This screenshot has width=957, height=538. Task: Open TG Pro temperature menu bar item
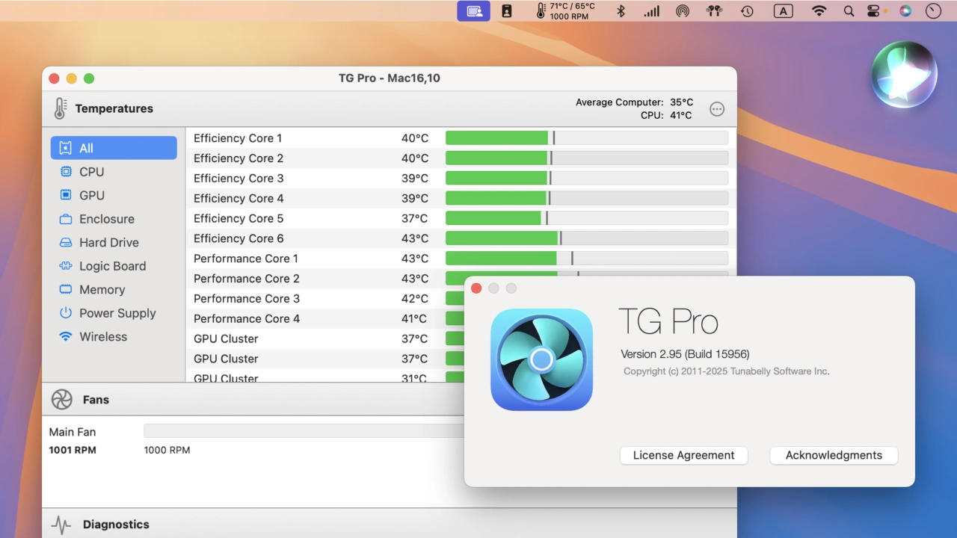click(x=564, y=10)
